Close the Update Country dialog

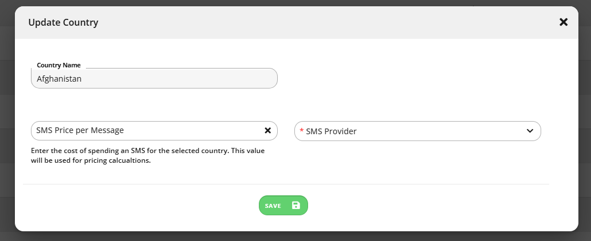(564, 22)
